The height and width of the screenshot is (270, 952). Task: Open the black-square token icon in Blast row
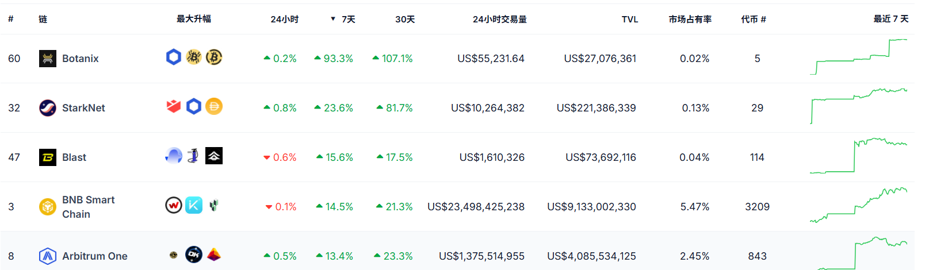tap(214, 156)
